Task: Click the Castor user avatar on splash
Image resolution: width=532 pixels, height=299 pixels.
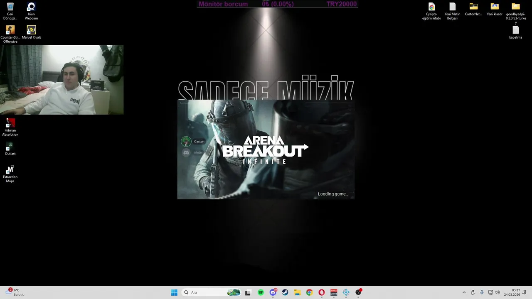Action: (186, 142)
